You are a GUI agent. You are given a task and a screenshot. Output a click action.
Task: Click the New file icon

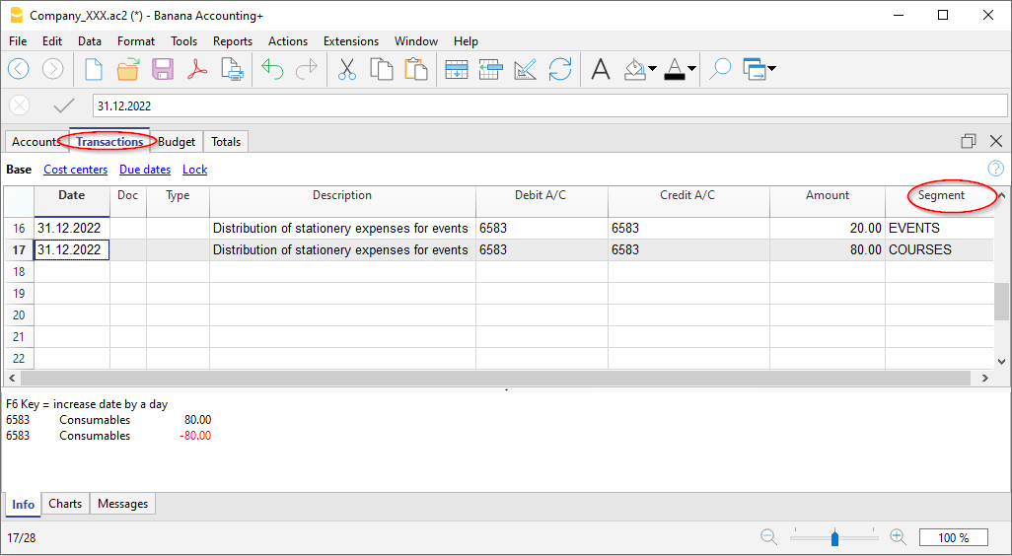(94, 69)
